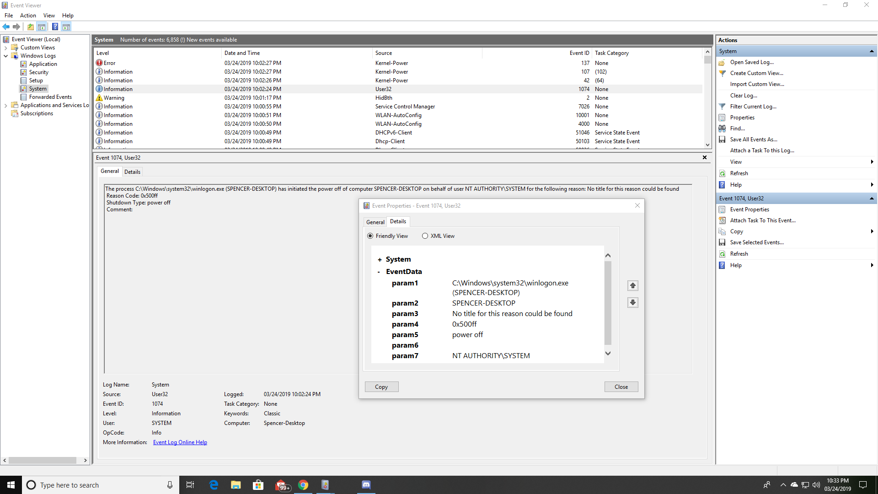Select the Service Control Manager event row
Viewport: 878px width, 494px height.
[x=398, y=107]
